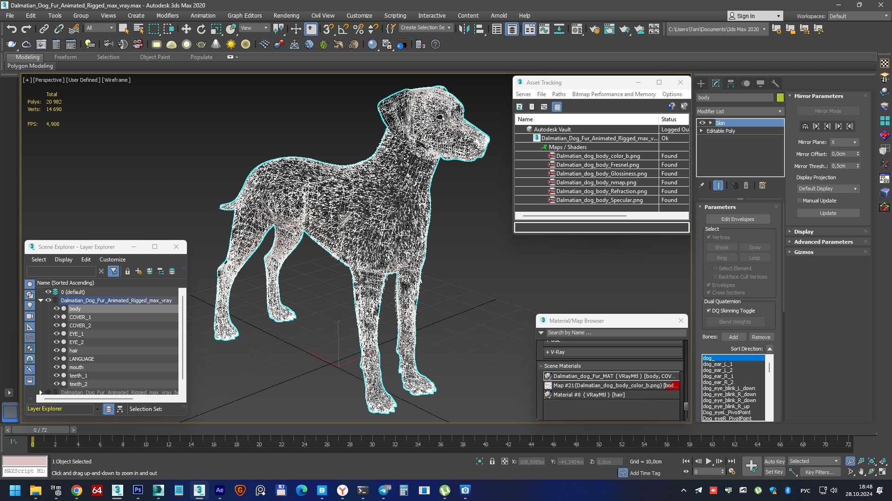Viewport: 892px width, 501px height.
Task: Switch to Freeform ribbon tab
Action: [65, 57]
